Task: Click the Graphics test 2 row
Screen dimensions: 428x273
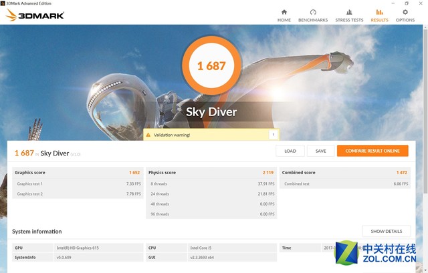Action: point(79,194)
